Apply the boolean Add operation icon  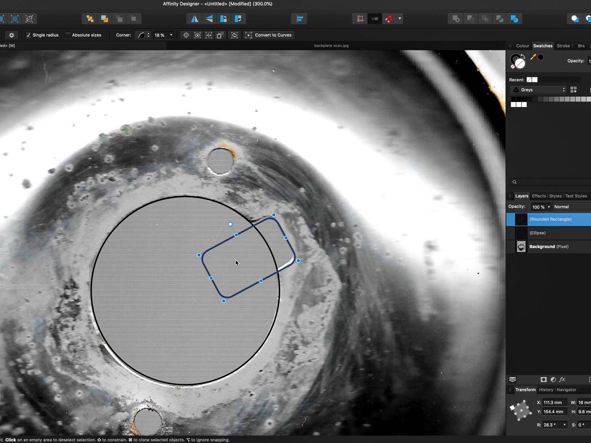(456, 19)
